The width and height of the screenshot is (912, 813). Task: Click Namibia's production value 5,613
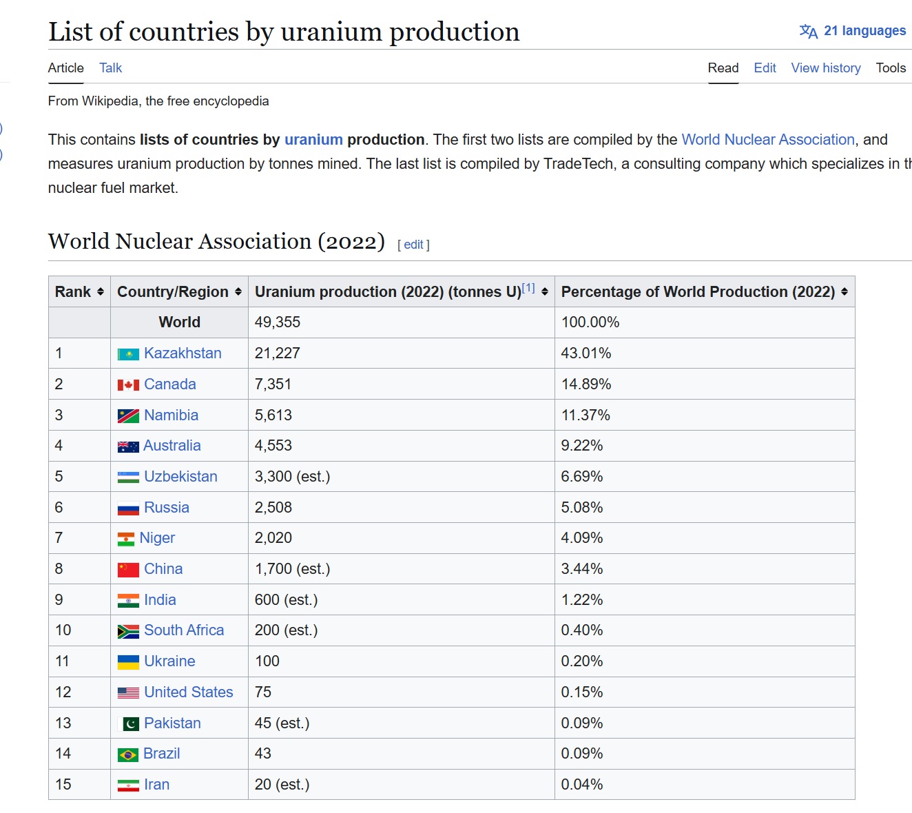point(273,415)
